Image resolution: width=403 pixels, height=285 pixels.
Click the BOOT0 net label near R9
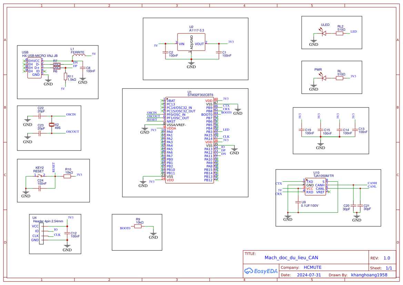click(124, 227)
